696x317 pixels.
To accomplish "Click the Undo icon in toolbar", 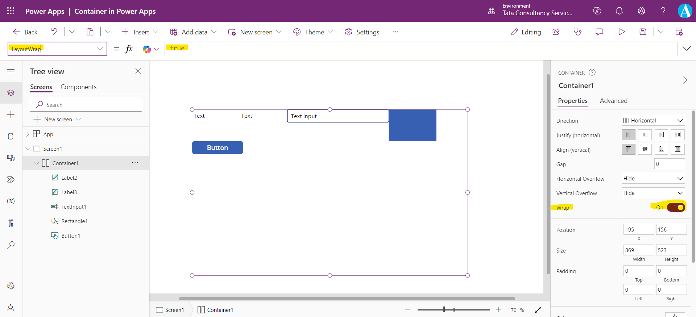I will (x=54, y=32).
